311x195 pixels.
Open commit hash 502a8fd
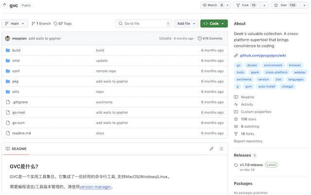[x=165, y=38]
